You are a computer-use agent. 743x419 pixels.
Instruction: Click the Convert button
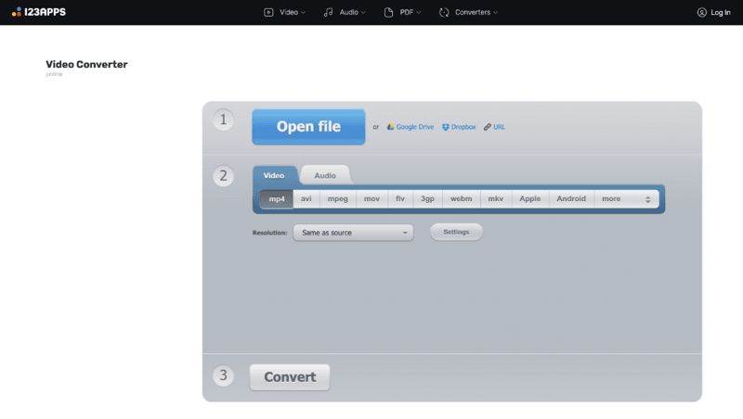tap(290, 377)
